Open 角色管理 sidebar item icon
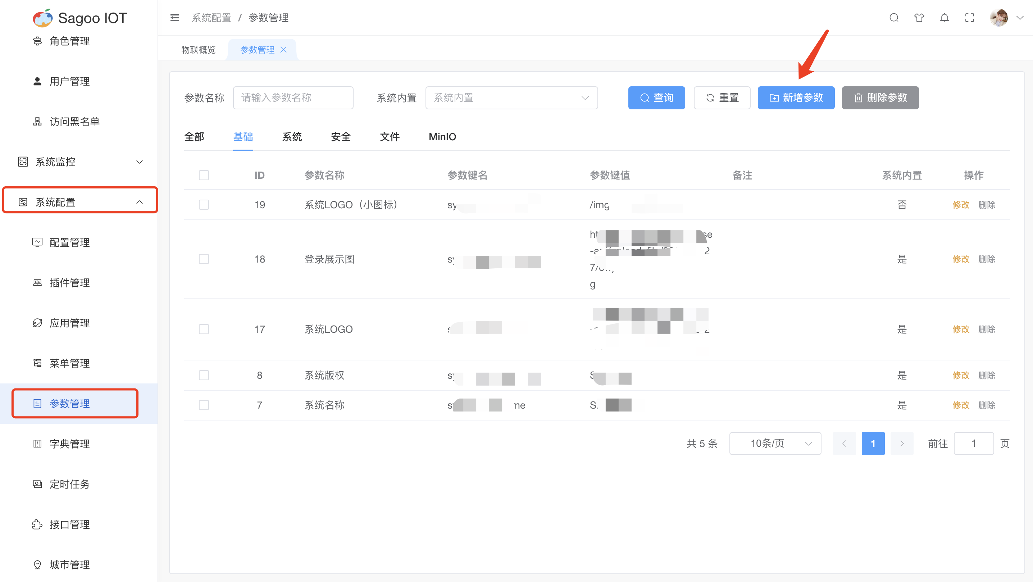The image size is (1033, 582). coord(37,41)
